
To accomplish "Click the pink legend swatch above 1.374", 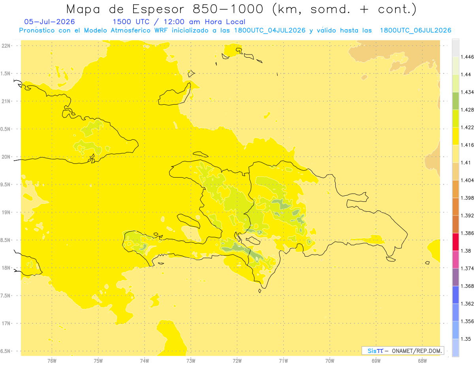I will coord(455,259).
